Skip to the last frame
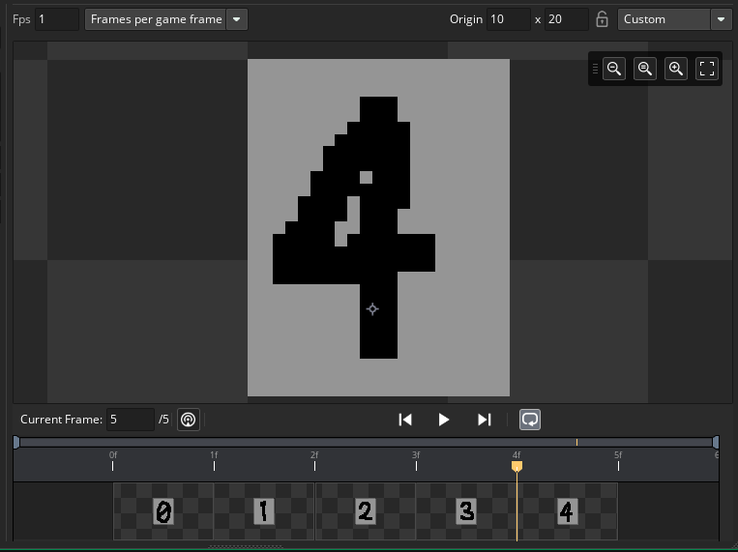The image size is (738, 552). pos(485,420)
